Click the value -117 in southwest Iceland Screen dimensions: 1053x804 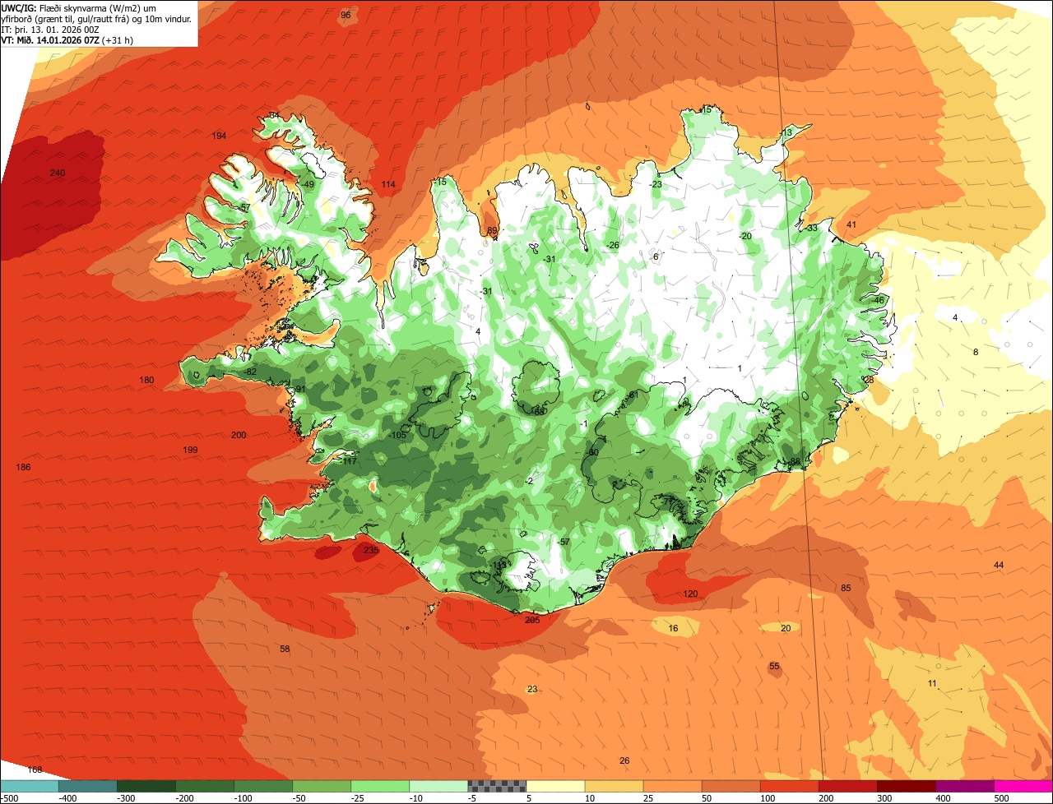tap(348, 461)
